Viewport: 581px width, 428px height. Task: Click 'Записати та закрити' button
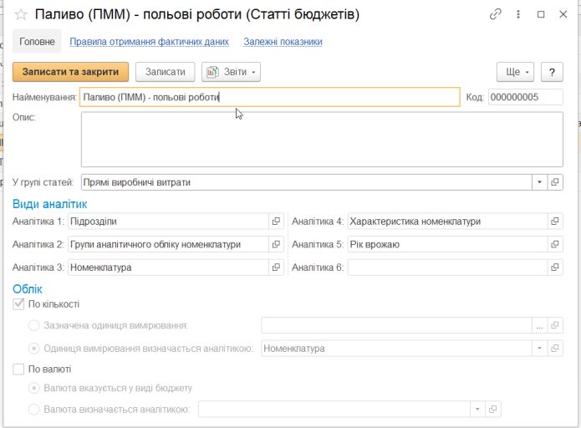click(x=70, y=72)
